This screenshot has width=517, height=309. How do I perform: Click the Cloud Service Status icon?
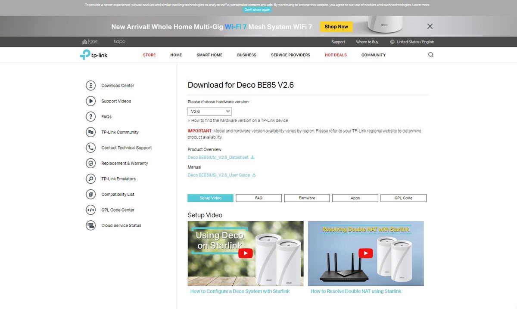pyautogui.click(x=90, y=226)
